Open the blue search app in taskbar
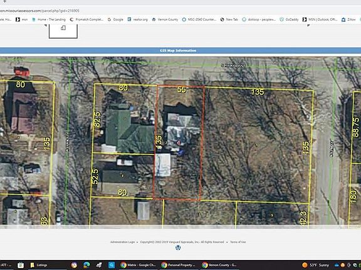This screenshot has height=270, width=361. click(x=112, y=265)
